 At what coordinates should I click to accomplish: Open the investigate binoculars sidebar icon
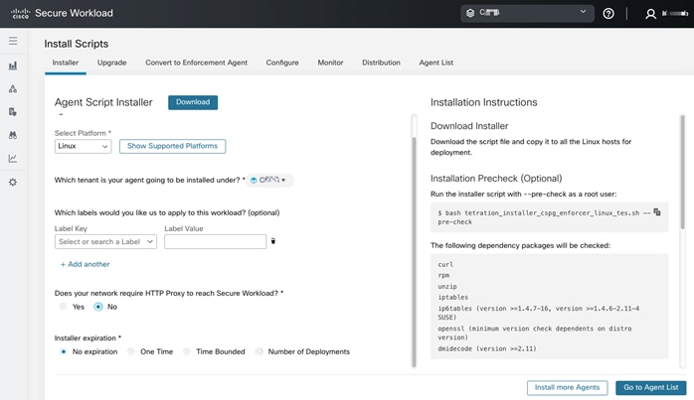[x=13, y=135]
